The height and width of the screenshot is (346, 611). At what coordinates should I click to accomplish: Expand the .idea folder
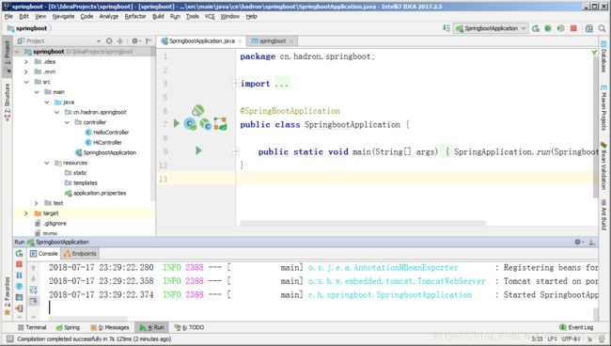(x=26, y=61)
